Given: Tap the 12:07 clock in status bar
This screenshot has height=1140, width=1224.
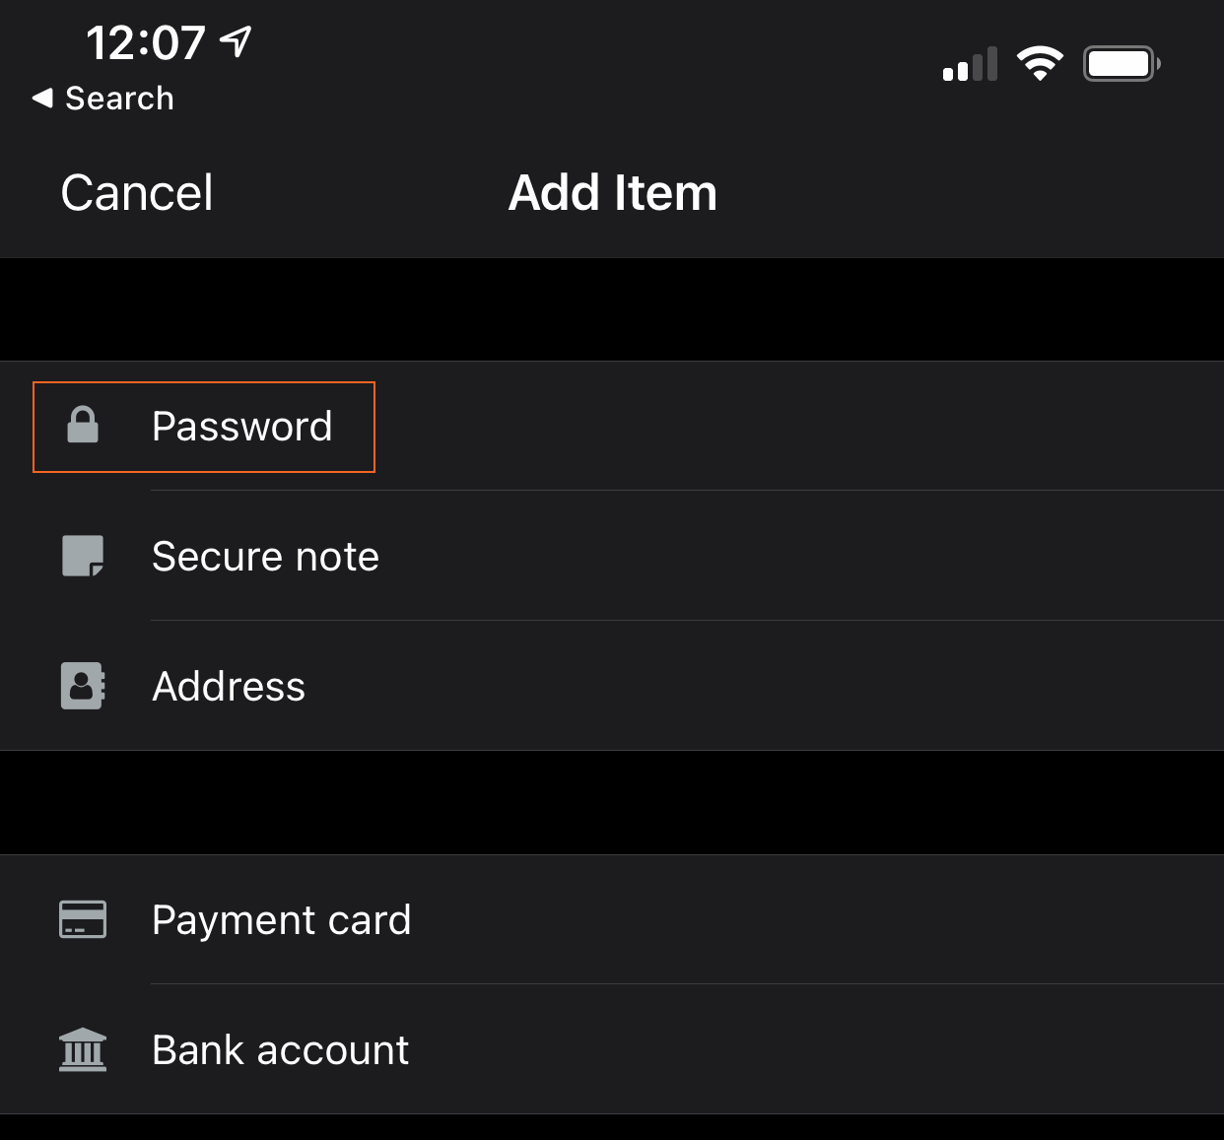Looking at the screenshot, I should [x=146, y=43].
